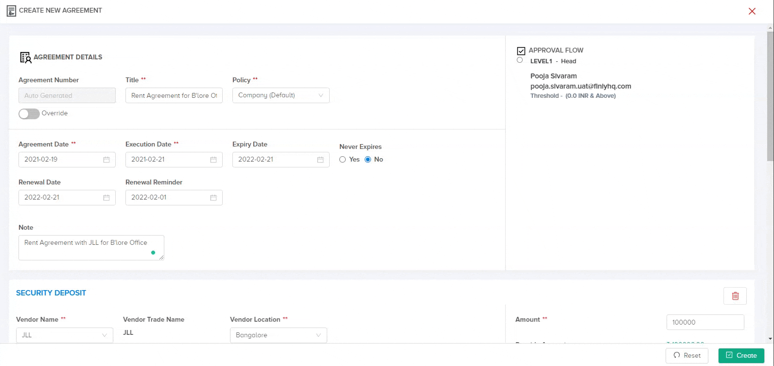The width and height of the screenshot is (774, 366).
Task: Click the vertical scrollbar thumb
Action: point(770,96)
